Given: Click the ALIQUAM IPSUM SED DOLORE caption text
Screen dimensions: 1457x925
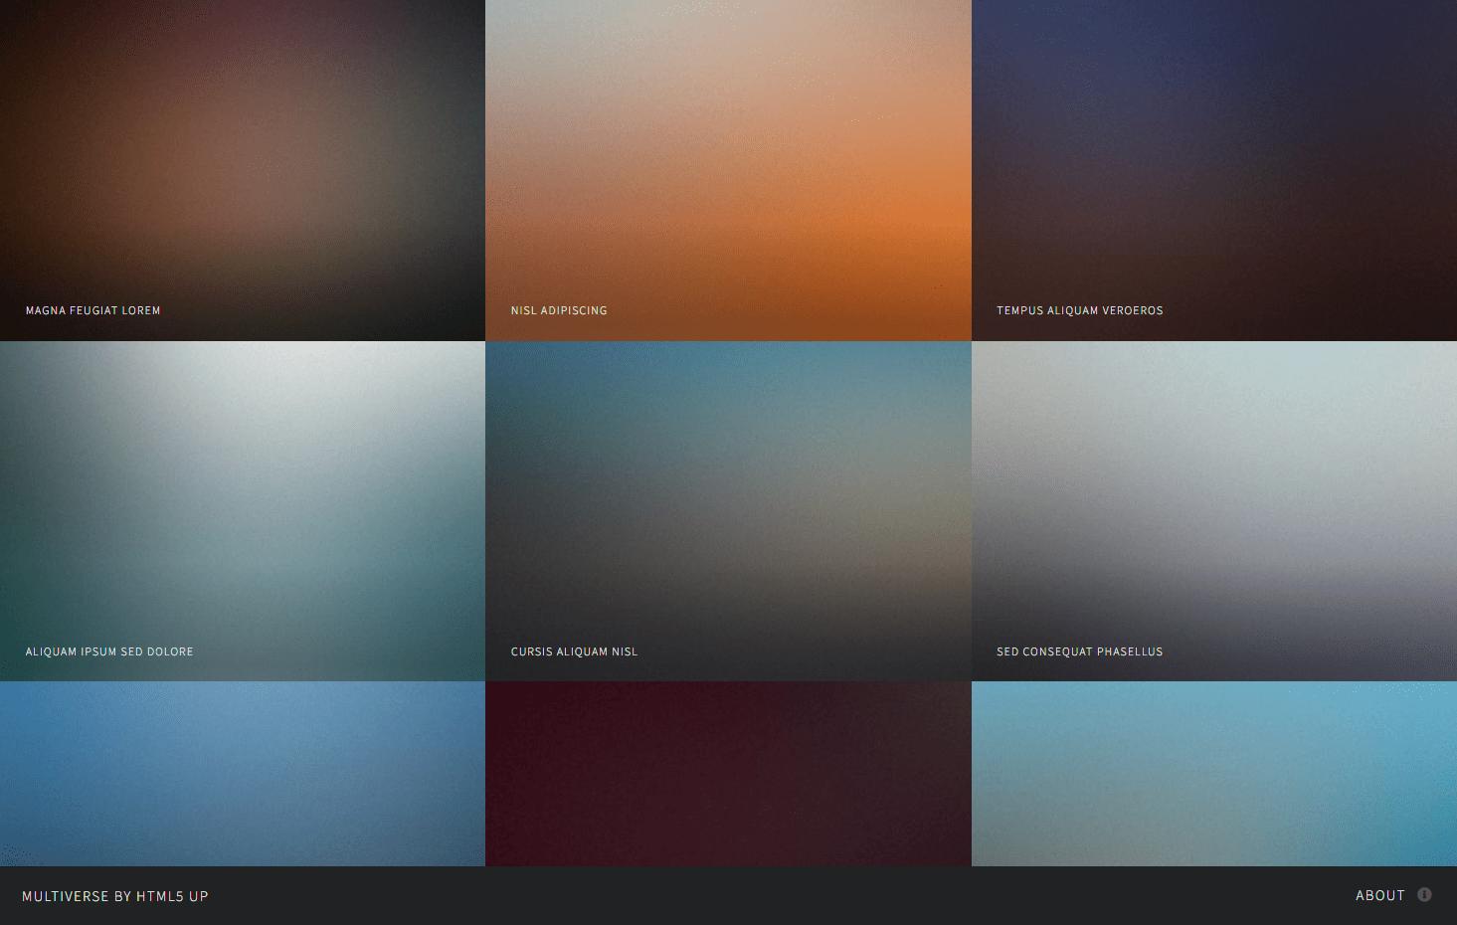Looking at the screenshot, I should [x=109, y=651].
